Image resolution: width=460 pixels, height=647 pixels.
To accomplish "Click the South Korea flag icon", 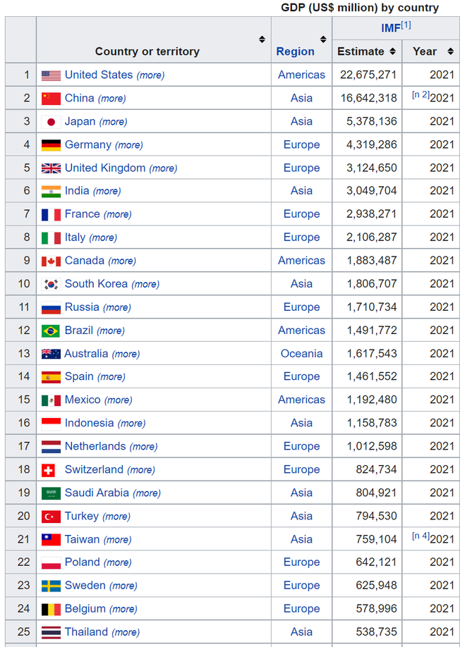I will 52,284.
